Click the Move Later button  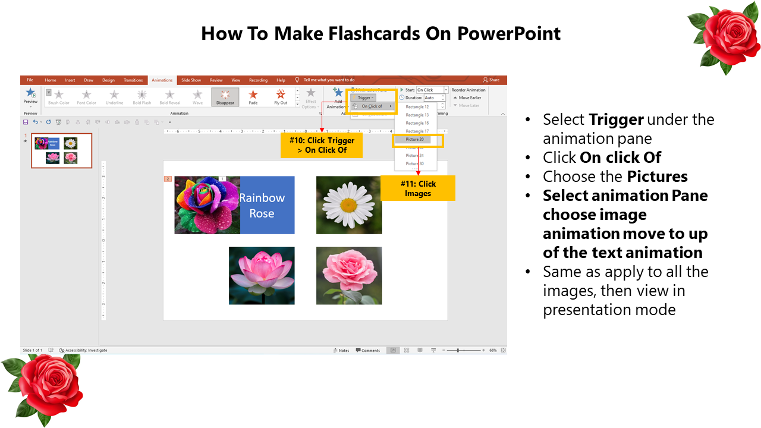(x=466, y=105)
